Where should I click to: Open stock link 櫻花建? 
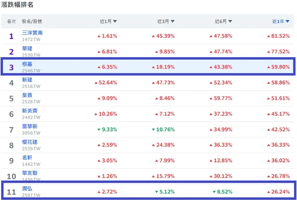(30, 142)
